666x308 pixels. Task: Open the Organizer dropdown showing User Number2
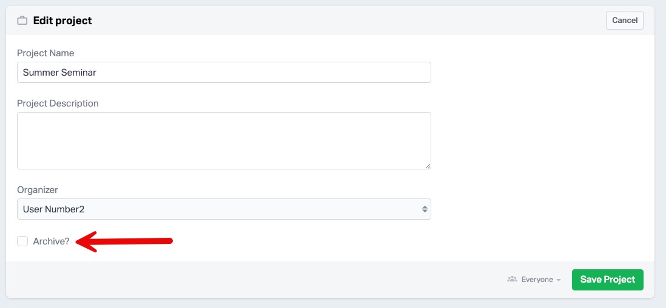(224, 209)
